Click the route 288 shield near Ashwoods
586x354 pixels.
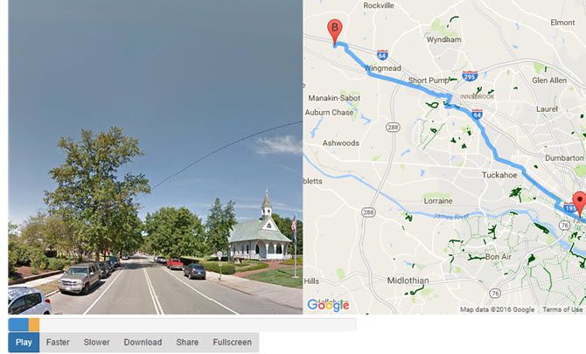pyautogui.click(x=393, y=128)
